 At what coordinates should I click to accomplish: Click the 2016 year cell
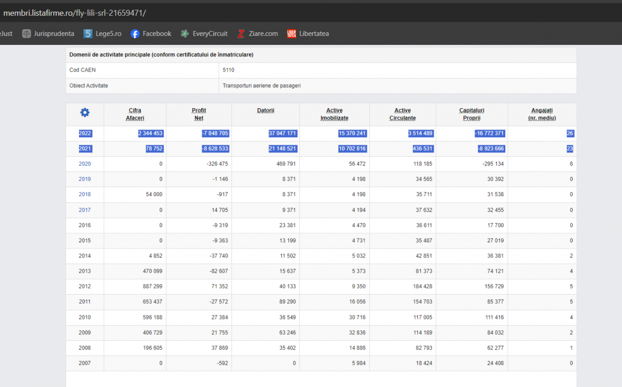point(84,225)
